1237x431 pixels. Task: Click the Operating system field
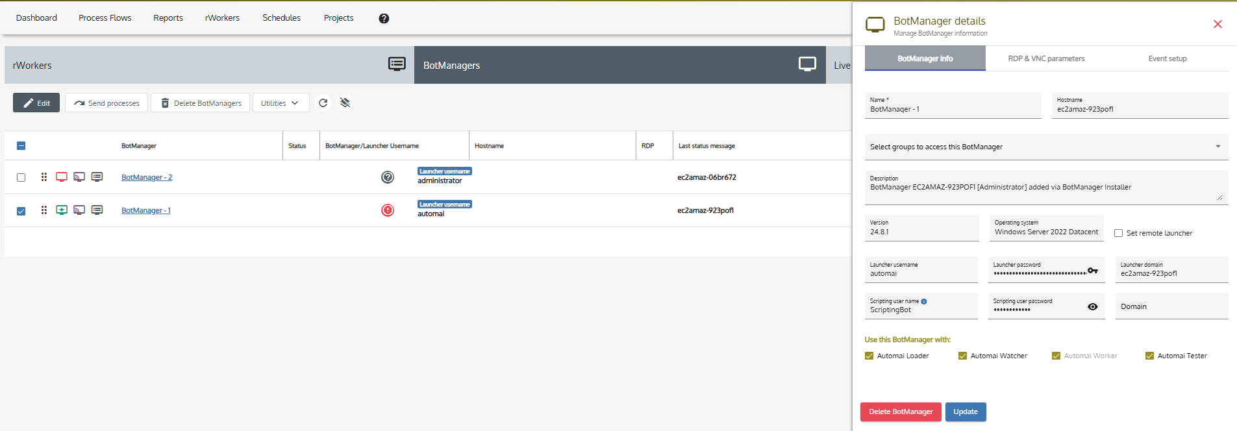pyautogui.click(x=1046, y=228)
